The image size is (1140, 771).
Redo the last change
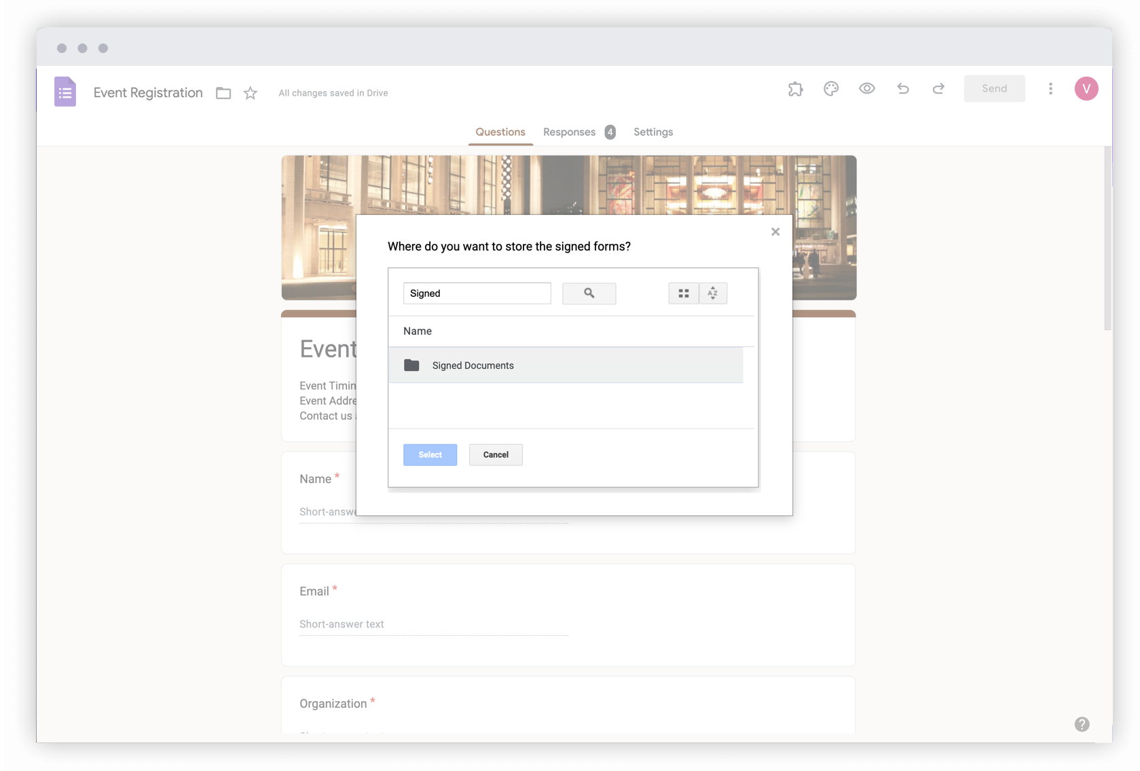point(938,88)
